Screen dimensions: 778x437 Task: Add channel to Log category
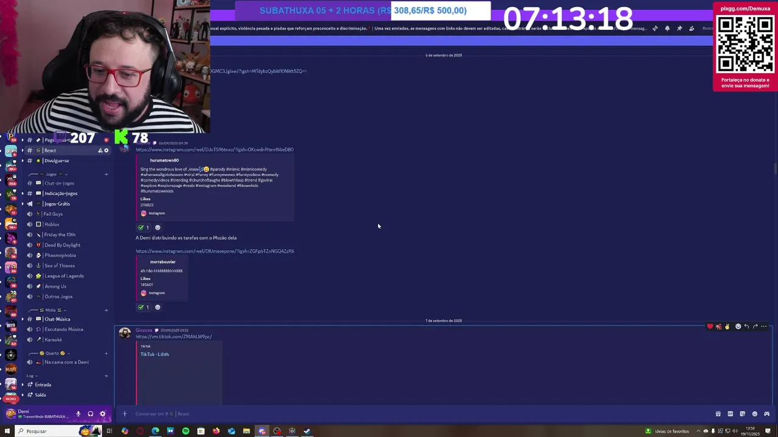(x=106, y=376)
